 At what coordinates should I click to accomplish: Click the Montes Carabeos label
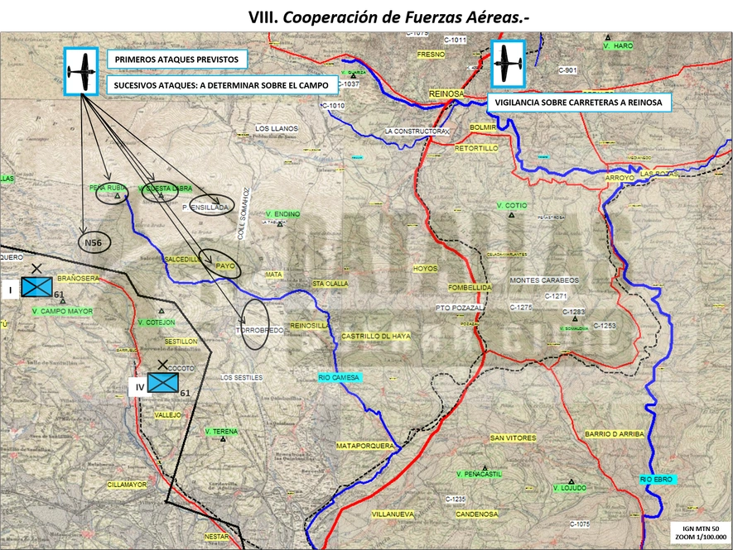pos(544,280)
